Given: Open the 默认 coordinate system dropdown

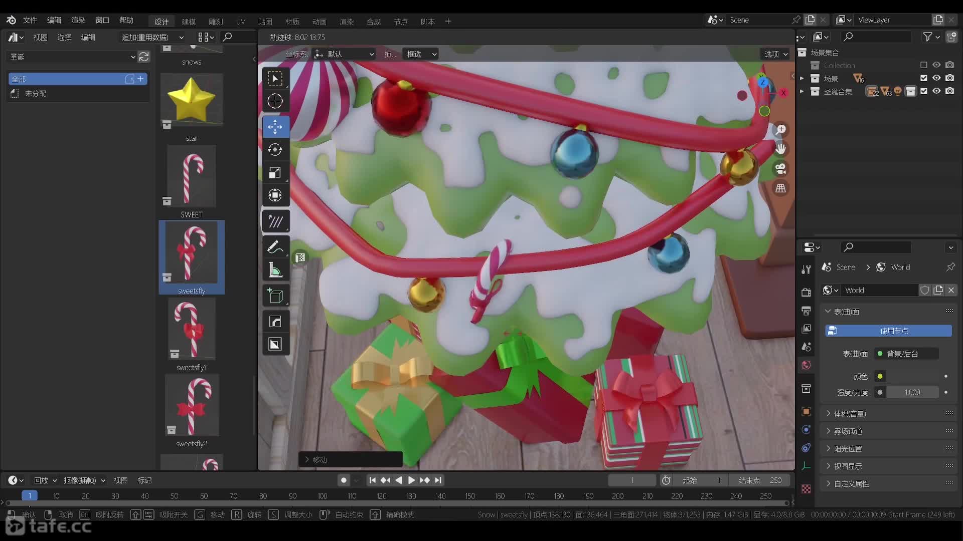Looking at the screenshot, I should 344,54.
